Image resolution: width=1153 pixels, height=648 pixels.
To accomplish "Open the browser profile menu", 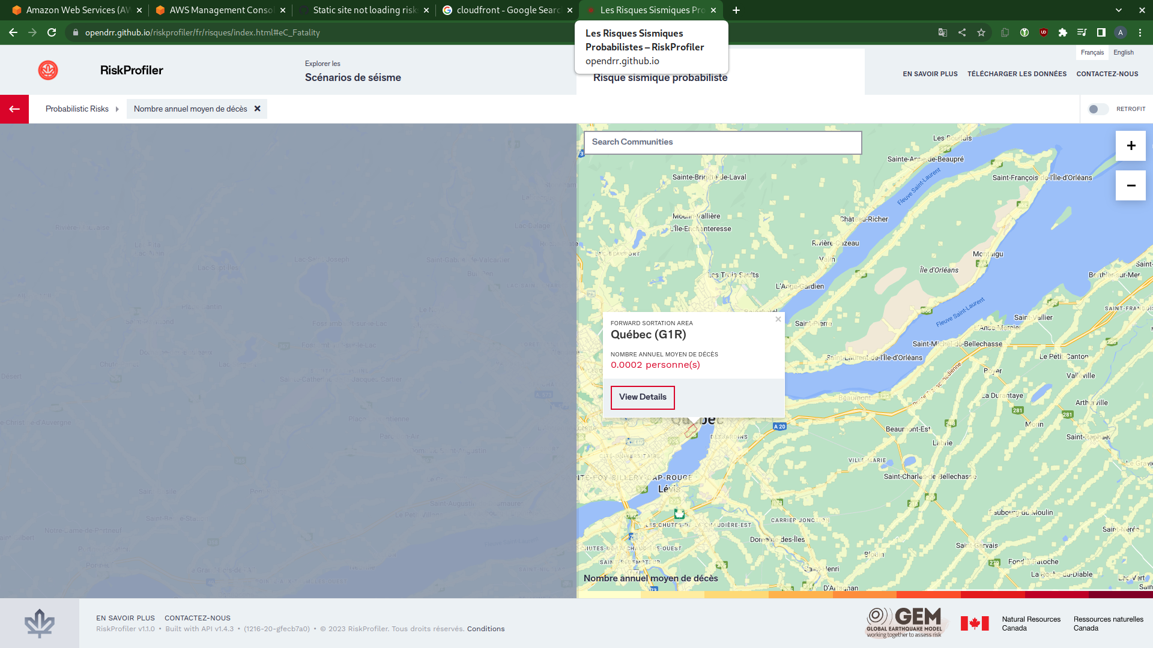I will click(1121, 33).
